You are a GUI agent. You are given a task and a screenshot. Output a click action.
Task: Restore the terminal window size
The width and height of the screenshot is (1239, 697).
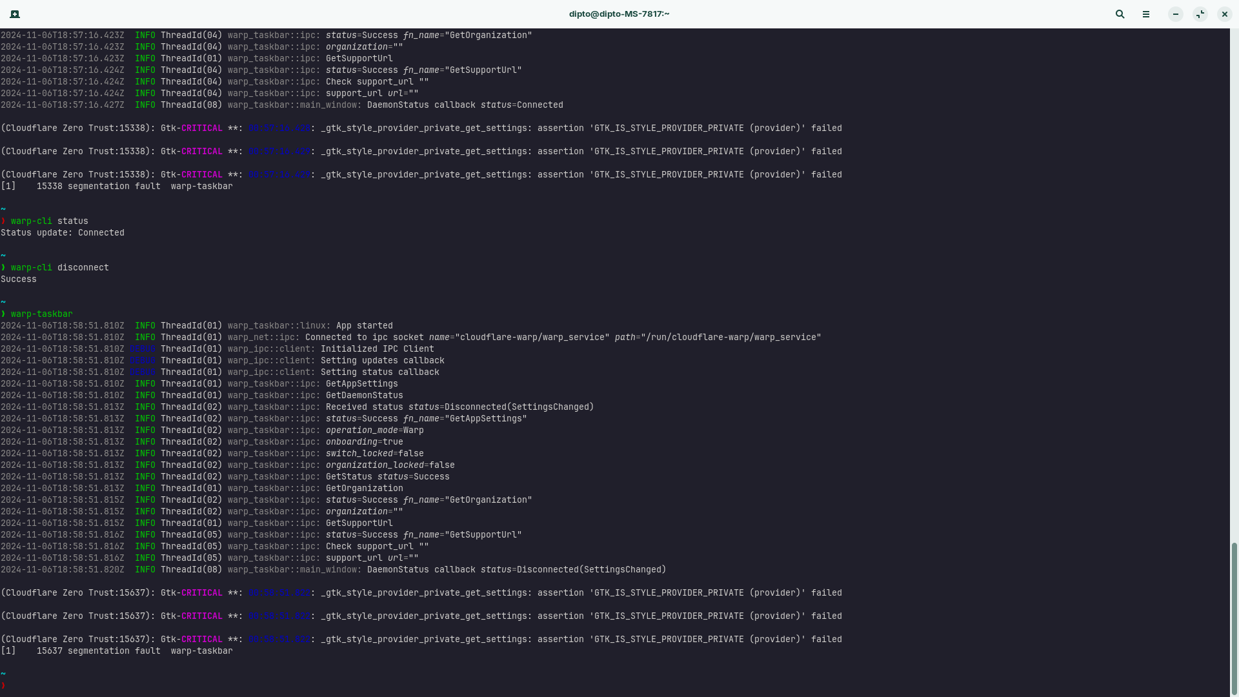[x=1200, y=14]
